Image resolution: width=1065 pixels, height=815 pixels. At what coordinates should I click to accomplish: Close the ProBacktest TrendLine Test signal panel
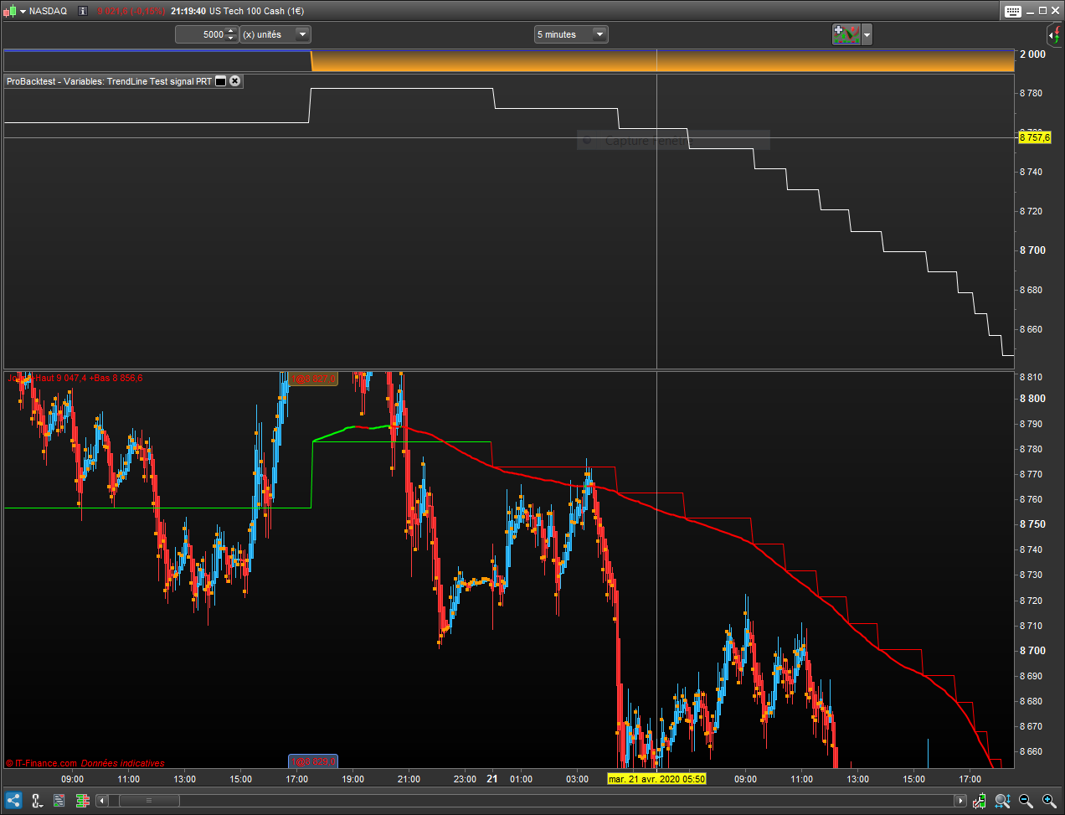(235, 81)
